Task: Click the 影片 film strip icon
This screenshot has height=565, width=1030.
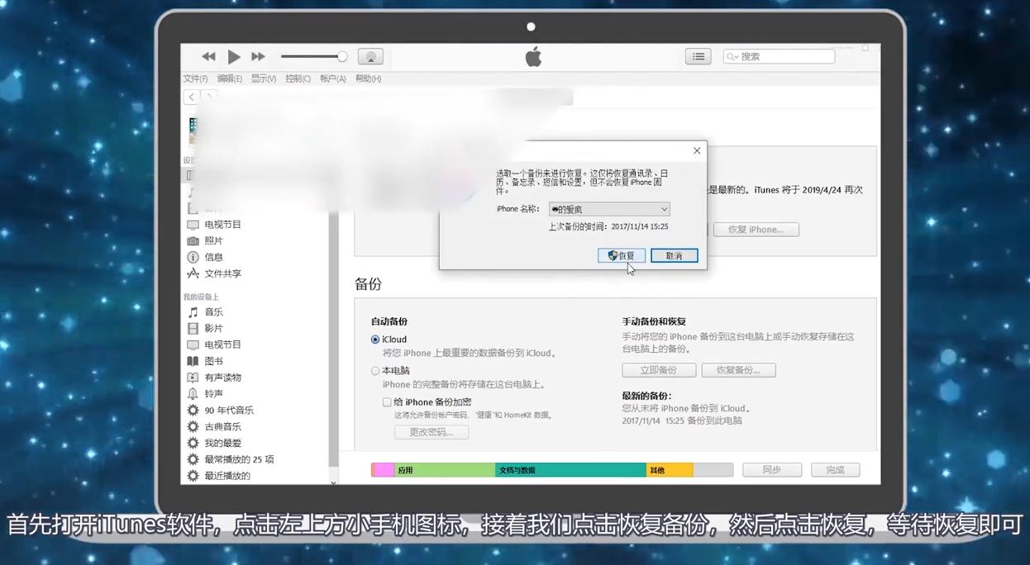Action: point(193,329)
